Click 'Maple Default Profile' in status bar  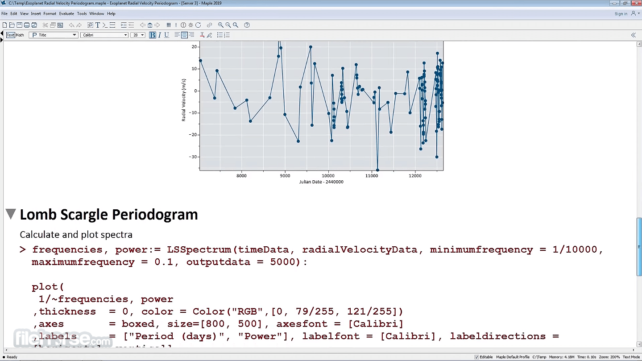point(513,357)
